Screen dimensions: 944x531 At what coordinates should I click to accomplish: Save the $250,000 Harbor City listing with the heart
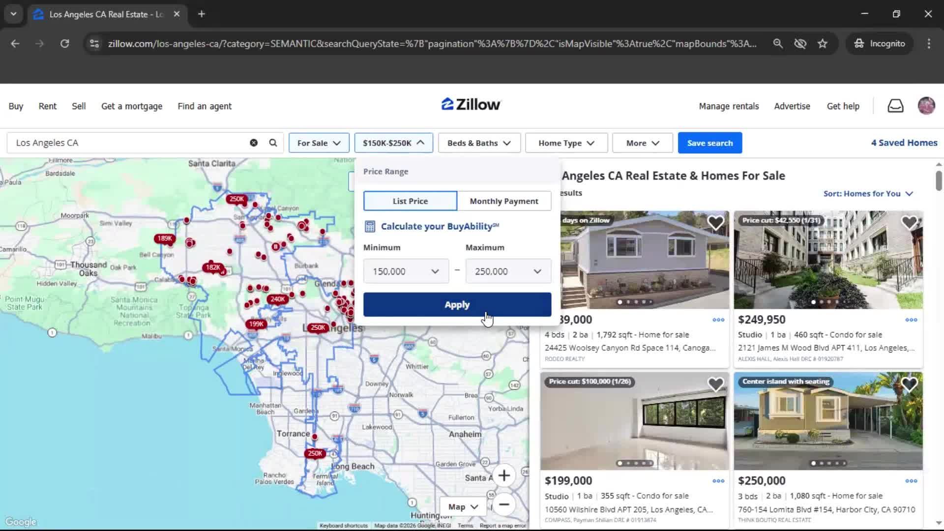910,384
